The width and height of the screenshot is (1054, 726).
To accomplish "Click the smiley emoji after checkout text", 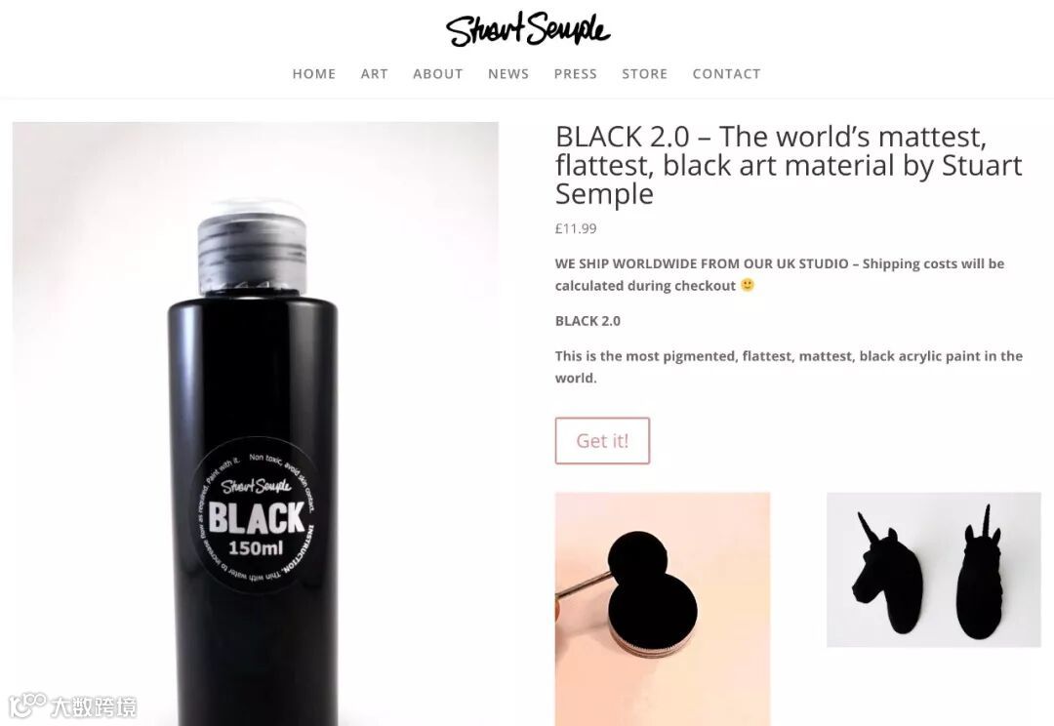I will coord(748,285).
